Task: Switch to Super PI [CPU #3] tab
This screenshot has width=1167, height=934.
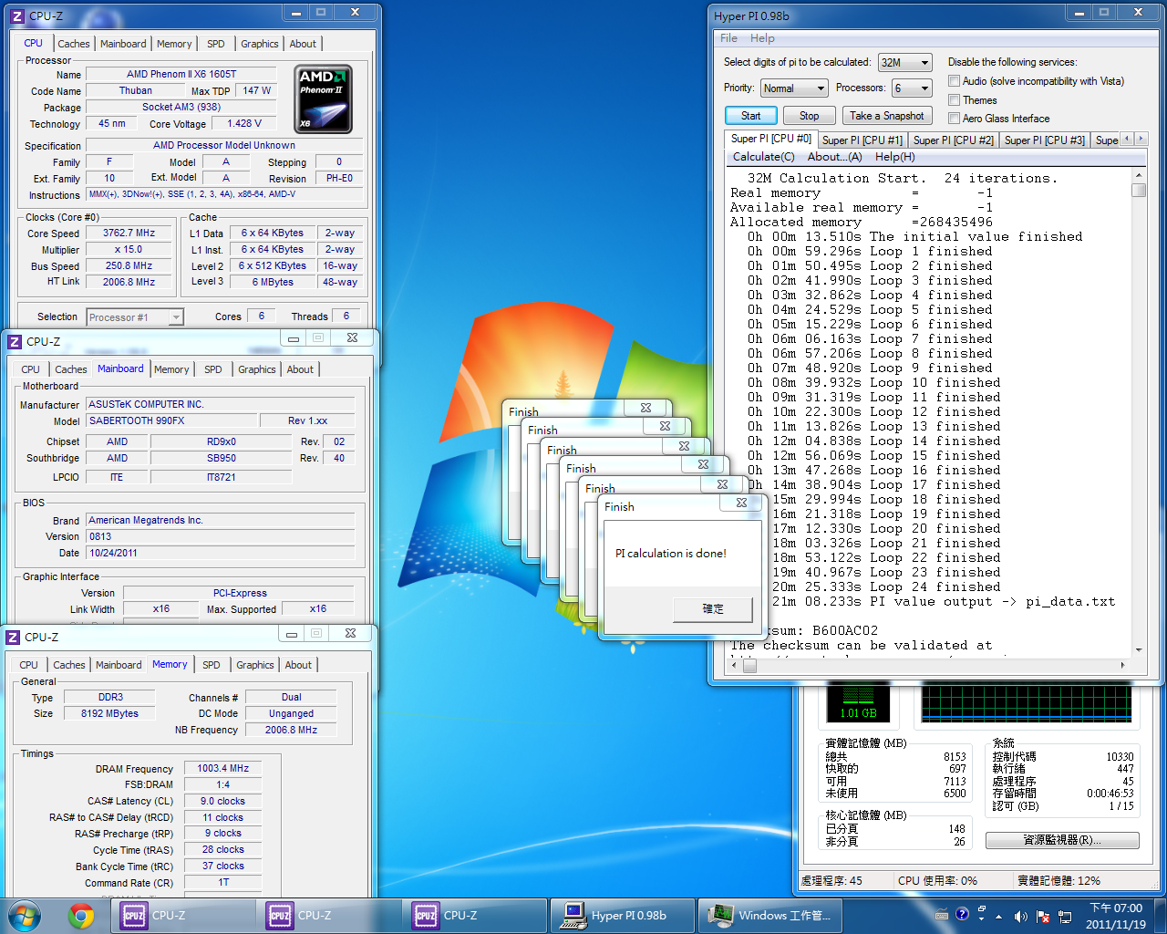Action: 1044,140
